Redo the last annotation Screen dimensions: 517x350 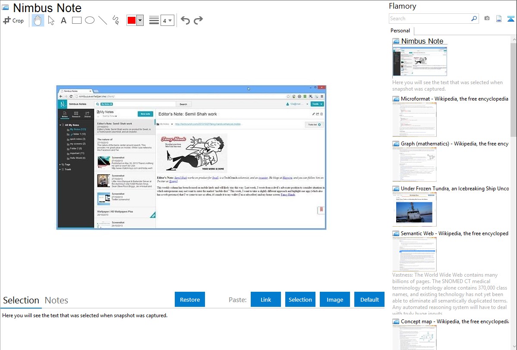198,20
